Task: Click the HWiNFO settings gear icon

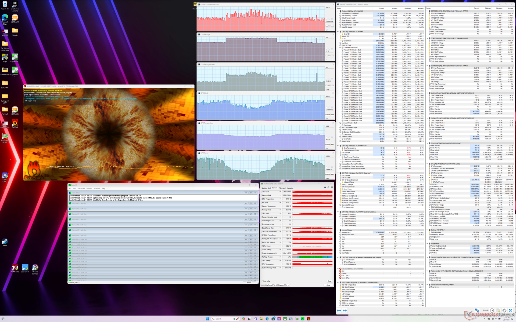Action: click(x=504, y=310)
